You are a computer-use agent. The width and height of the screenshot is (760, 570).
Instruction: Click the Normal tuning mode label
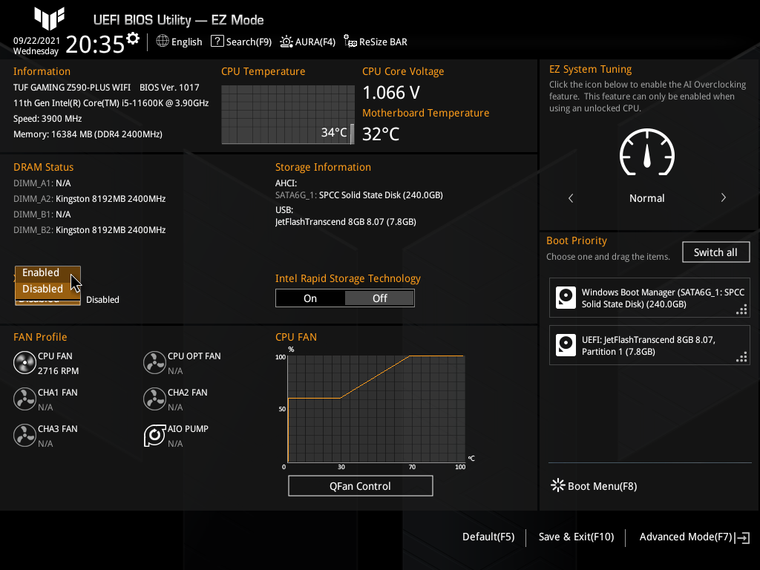click(646, 197)
